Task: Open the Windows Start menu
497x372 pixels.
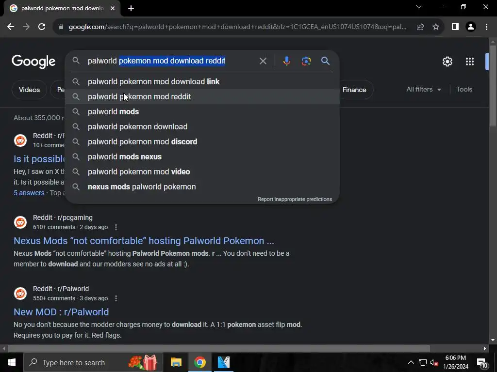Action: point(12,362)
